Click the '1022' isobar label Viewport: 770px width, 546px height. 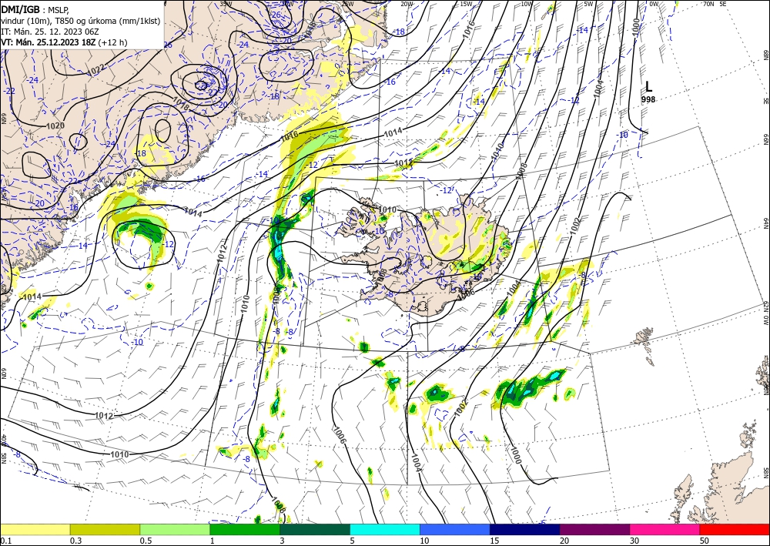95,71
